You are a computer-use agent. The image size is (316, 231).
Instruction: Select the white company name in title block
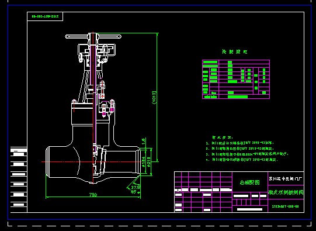click(x=286, y=179)
